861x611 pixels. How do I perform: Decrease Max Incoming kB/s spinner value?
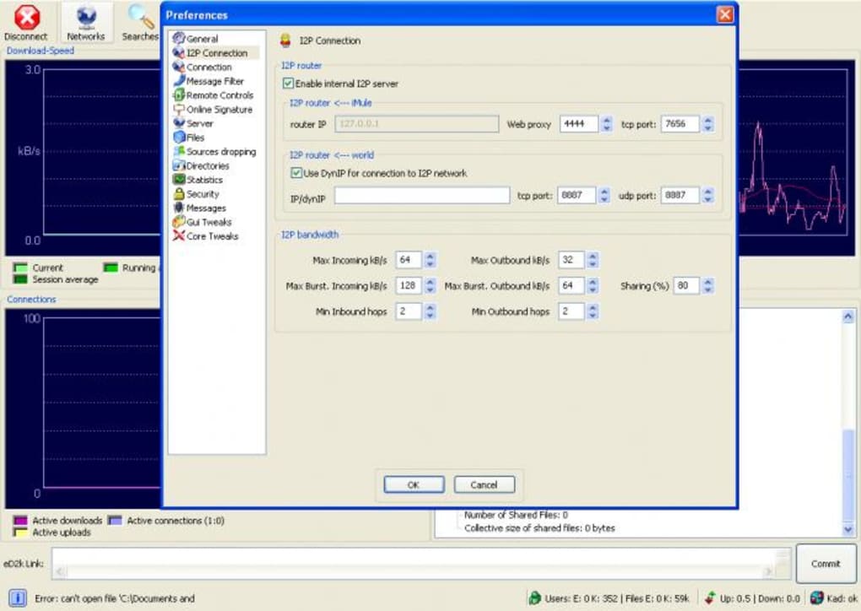click(x=430, y=264)
